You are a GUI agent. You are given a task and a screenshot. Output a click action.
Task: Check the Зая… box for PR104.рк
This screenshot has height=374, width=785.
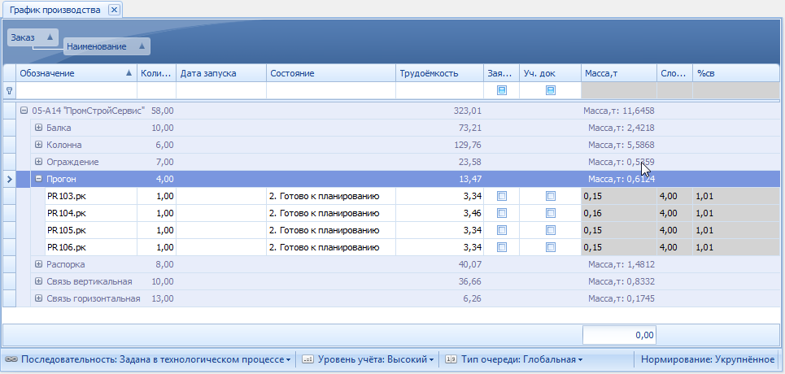(502, 213)
